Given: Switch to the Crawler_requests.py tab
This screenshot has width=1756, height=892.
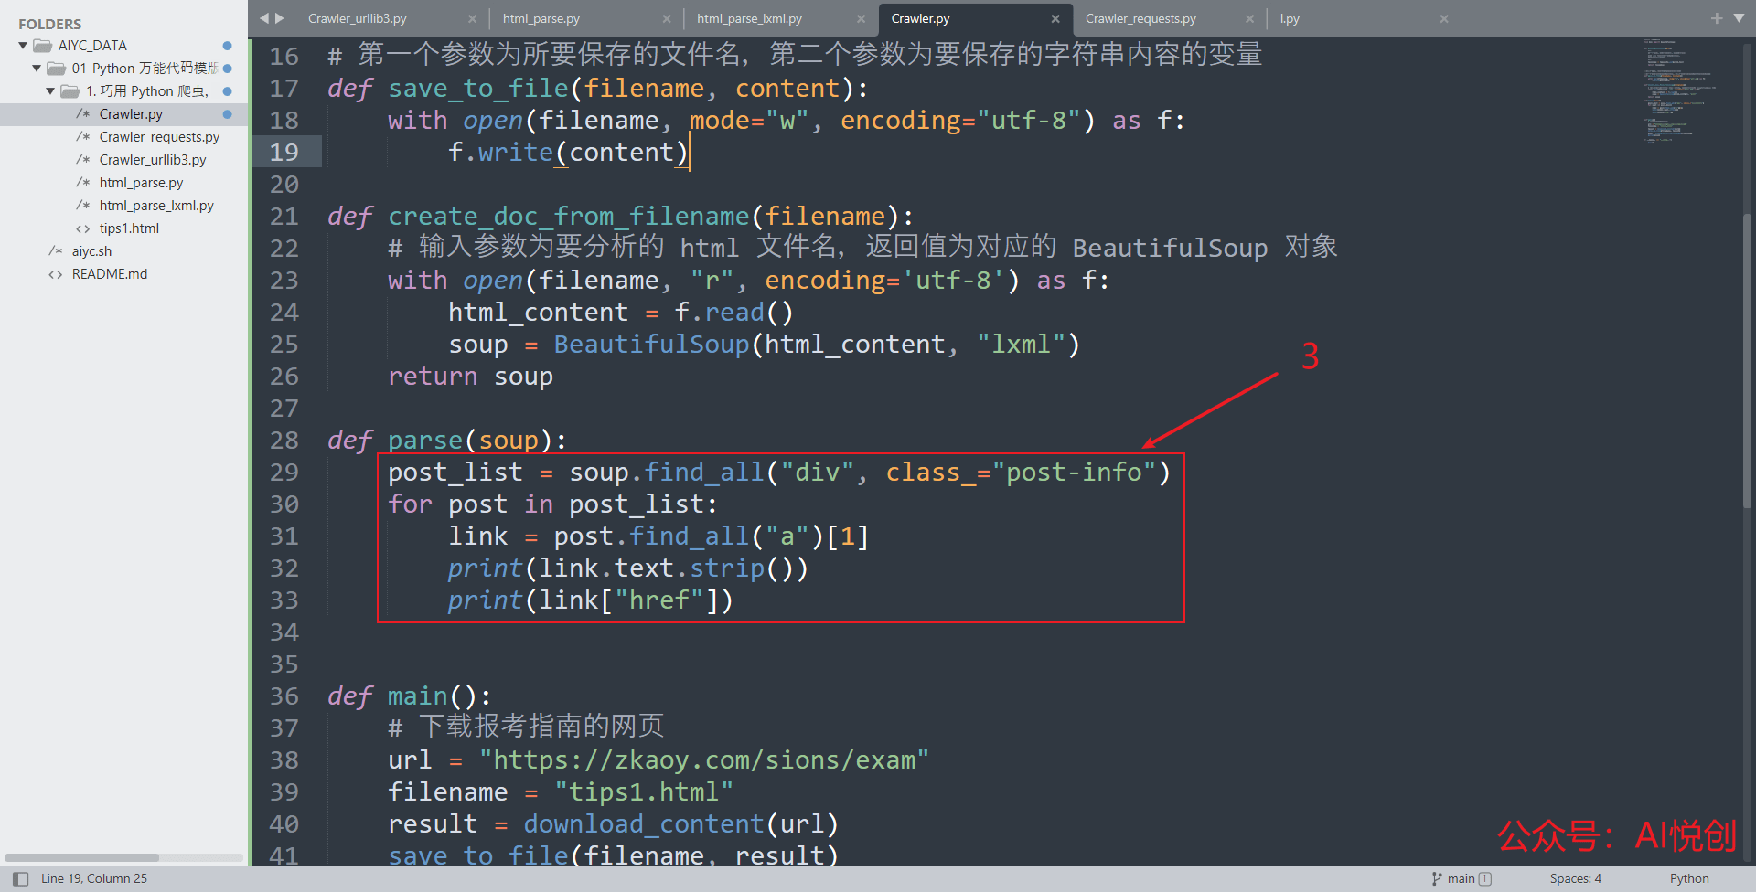Looking at the screenshot, I should tap(1140, 18).
